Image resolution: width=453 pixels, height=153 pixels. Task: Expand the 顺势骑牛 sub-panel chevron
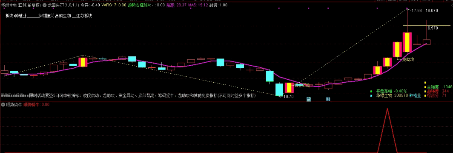(3, 105)
